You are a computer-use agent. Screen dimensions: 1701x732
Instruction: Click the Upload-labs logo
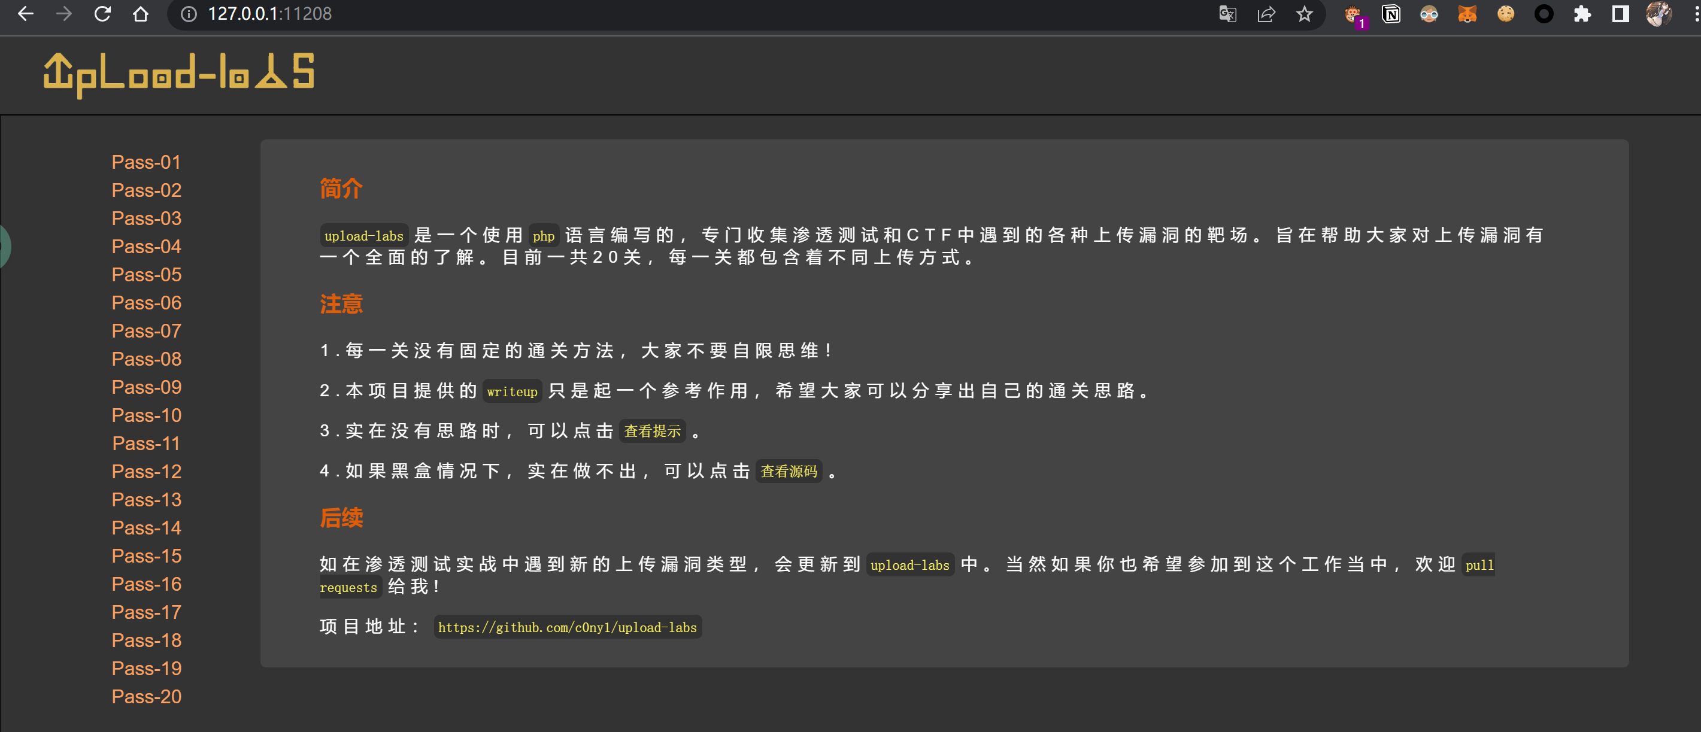(x=179, y=75)
